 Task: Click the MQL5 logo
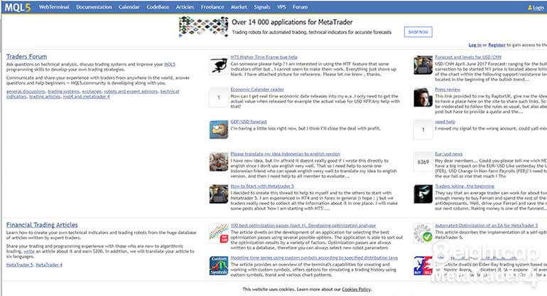pyautogui.click(x=18, y=7)
